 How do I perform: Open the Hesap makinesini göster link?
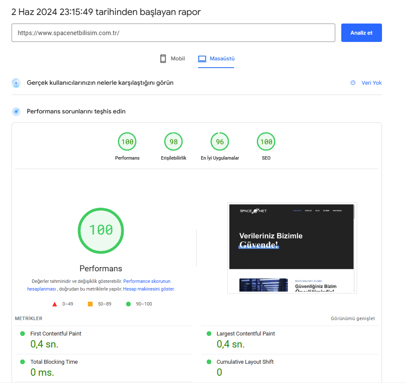[149, 289]
